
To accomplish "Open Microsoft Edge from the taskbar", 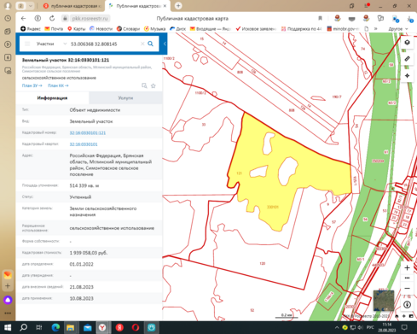I will point(55,328).
